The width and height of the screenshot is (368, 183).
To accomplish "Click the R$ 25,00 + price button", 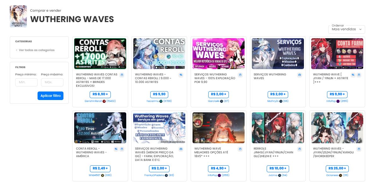I will pyautogui.click(x=337, y=168).
